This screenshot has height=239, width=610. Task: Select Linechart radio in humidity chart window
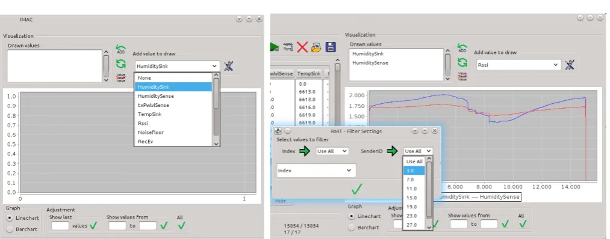(x=351, y=216)
